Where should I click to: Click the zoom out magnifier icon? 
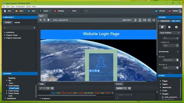45,20
